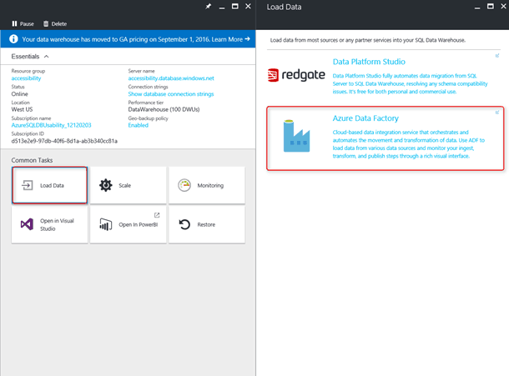Pin the data warehouse blade
The height and width of the screenshot is (376, 509).
(x=209, y=7)
